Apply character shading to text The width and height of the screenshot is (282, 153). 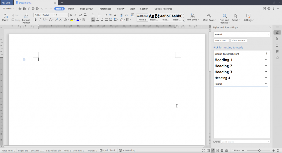(x=84, y=20)
